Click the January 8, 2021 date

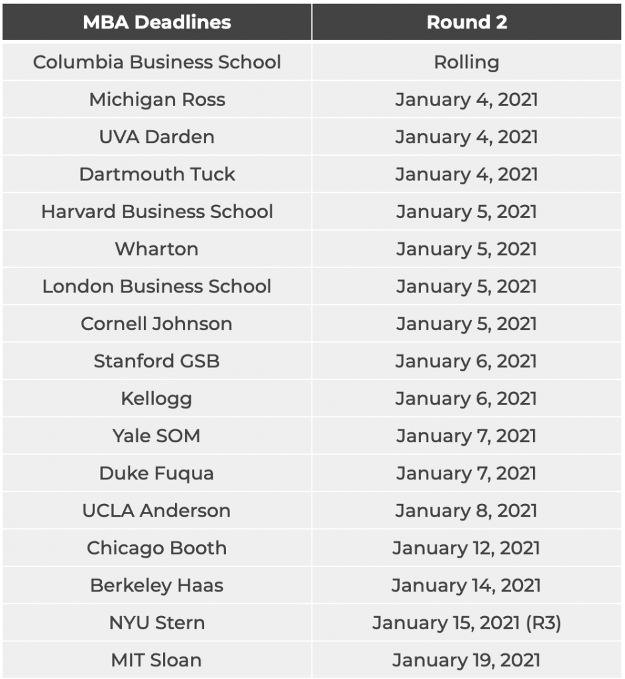point(467,511)
